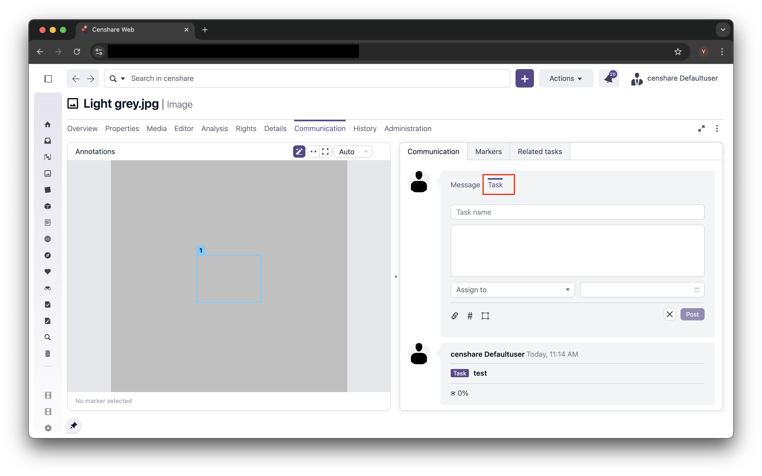The image size is (762, 476).
Task: Click the purple plus create button
Action: [x=524, y=78]
